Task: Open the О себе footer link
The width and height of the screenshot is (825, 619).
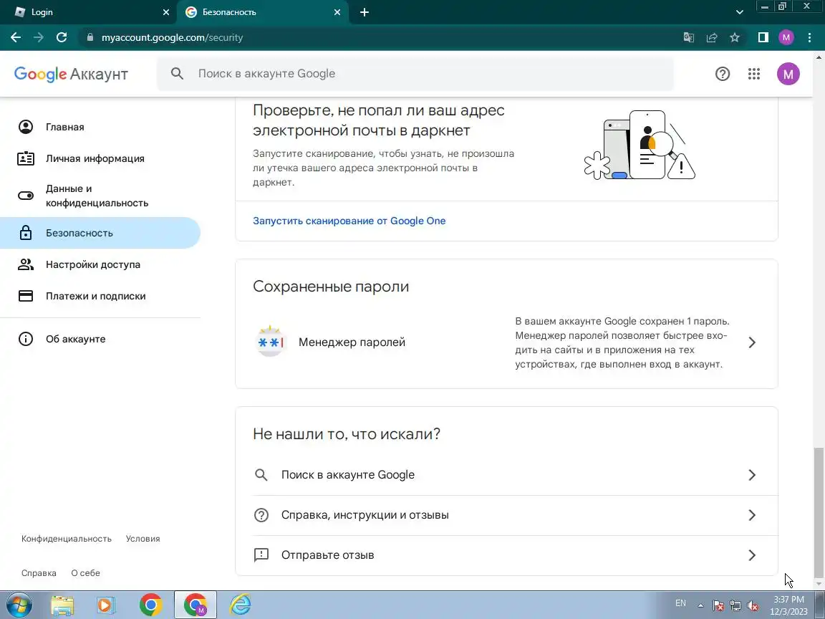Action: (x=85, y=572)
